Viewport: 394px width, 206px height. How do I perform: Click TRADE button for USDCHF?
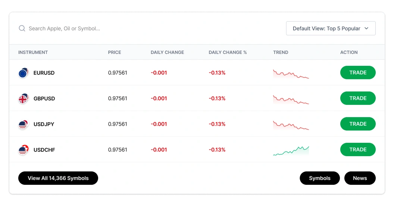tap(358, 149)
